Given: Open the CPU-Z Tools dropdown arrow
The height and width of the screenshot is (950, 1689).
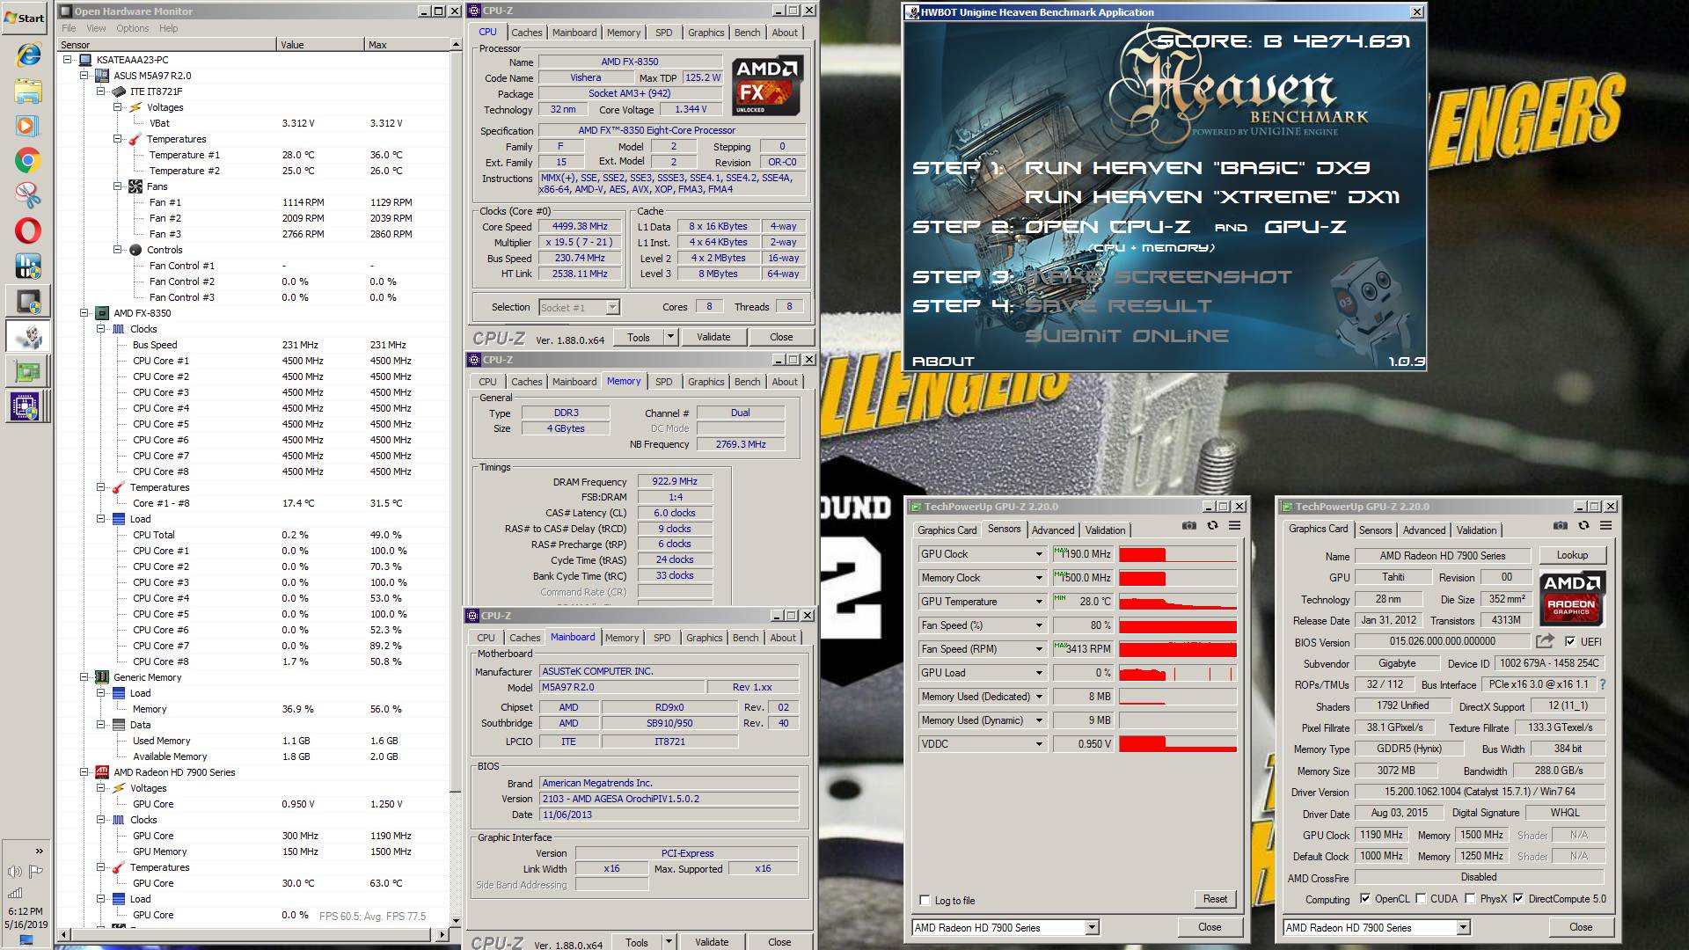Looking at the screenshot, I should pyautogui.click(x=670, y=337).
